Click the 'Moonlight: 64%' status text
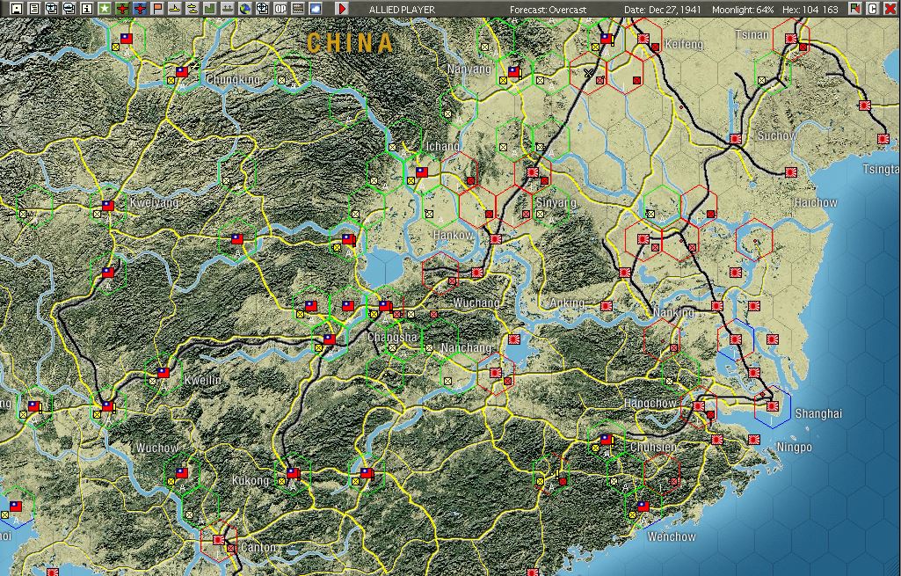The width and height of the screenshot is (901, 576). click(743, 9)
